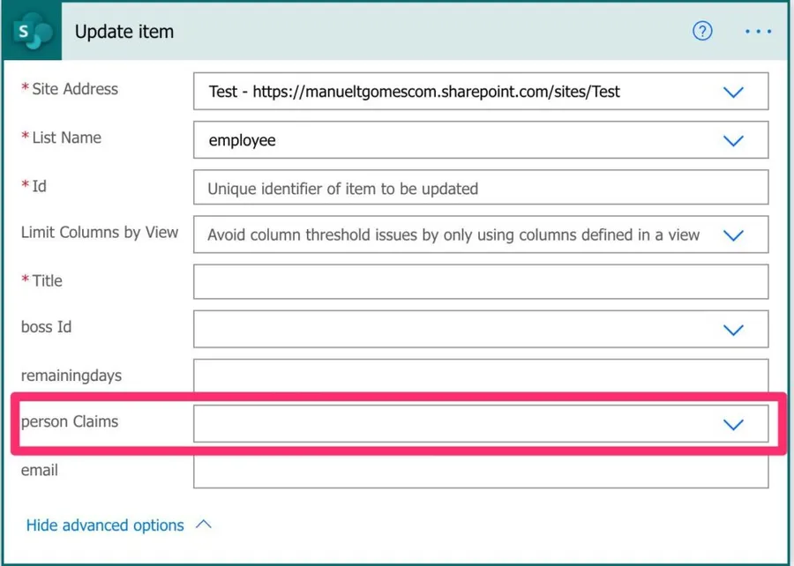The width and height of the screenshot is (794, 566).
Task: Open the help question mark icon
Action: (x=702, y=32)
